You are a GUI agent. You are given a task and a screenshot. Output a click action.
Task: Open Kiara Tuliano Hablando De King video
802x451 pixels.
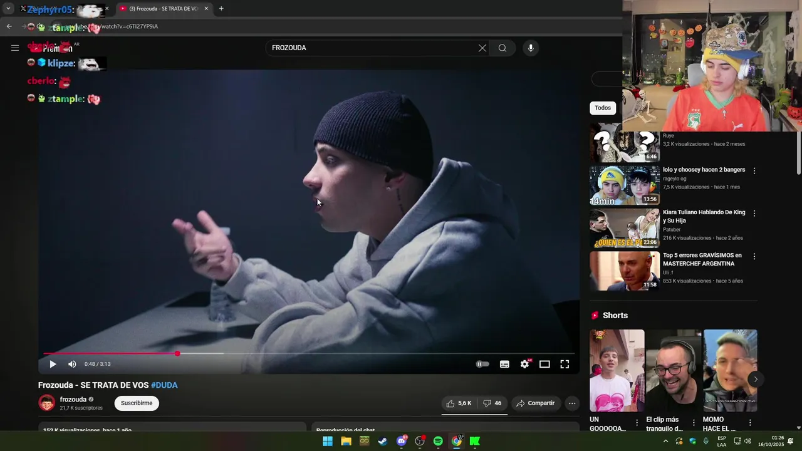click(704, 217)
